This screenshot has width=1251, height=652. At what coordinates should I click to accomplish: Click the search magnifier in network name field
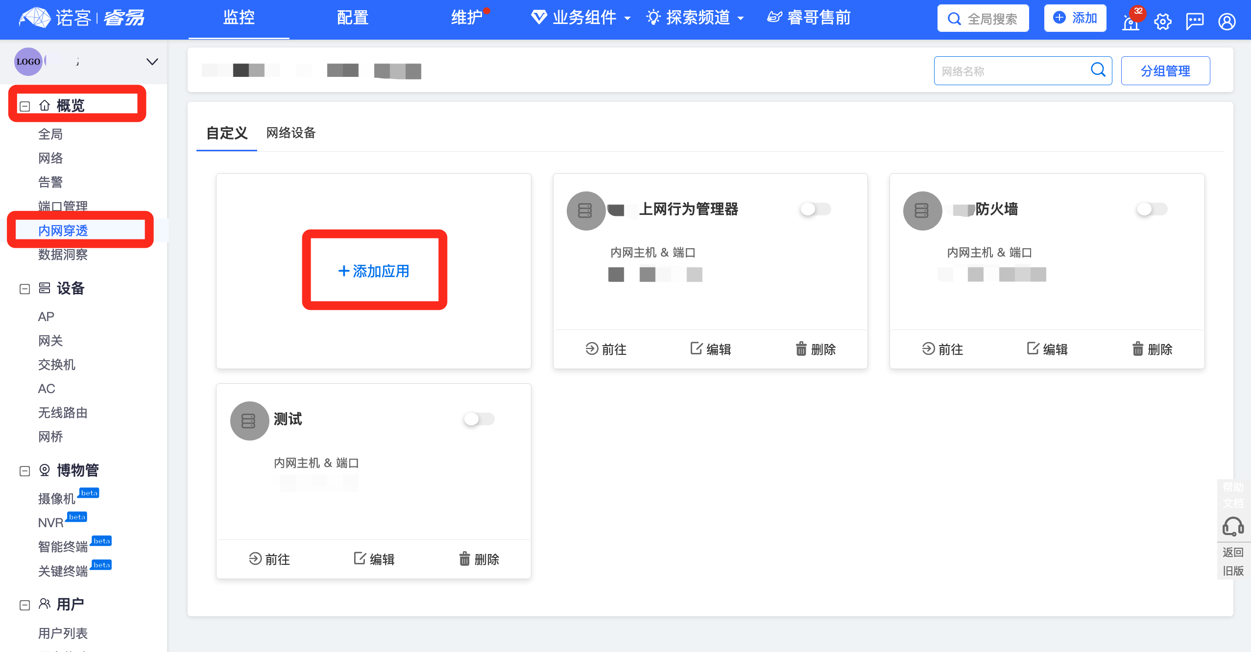(1098, 70)
